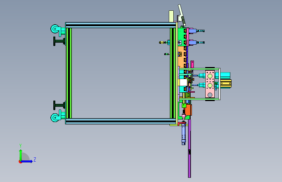Click the blue Z axis arrow of the triad

pos(27,161)
